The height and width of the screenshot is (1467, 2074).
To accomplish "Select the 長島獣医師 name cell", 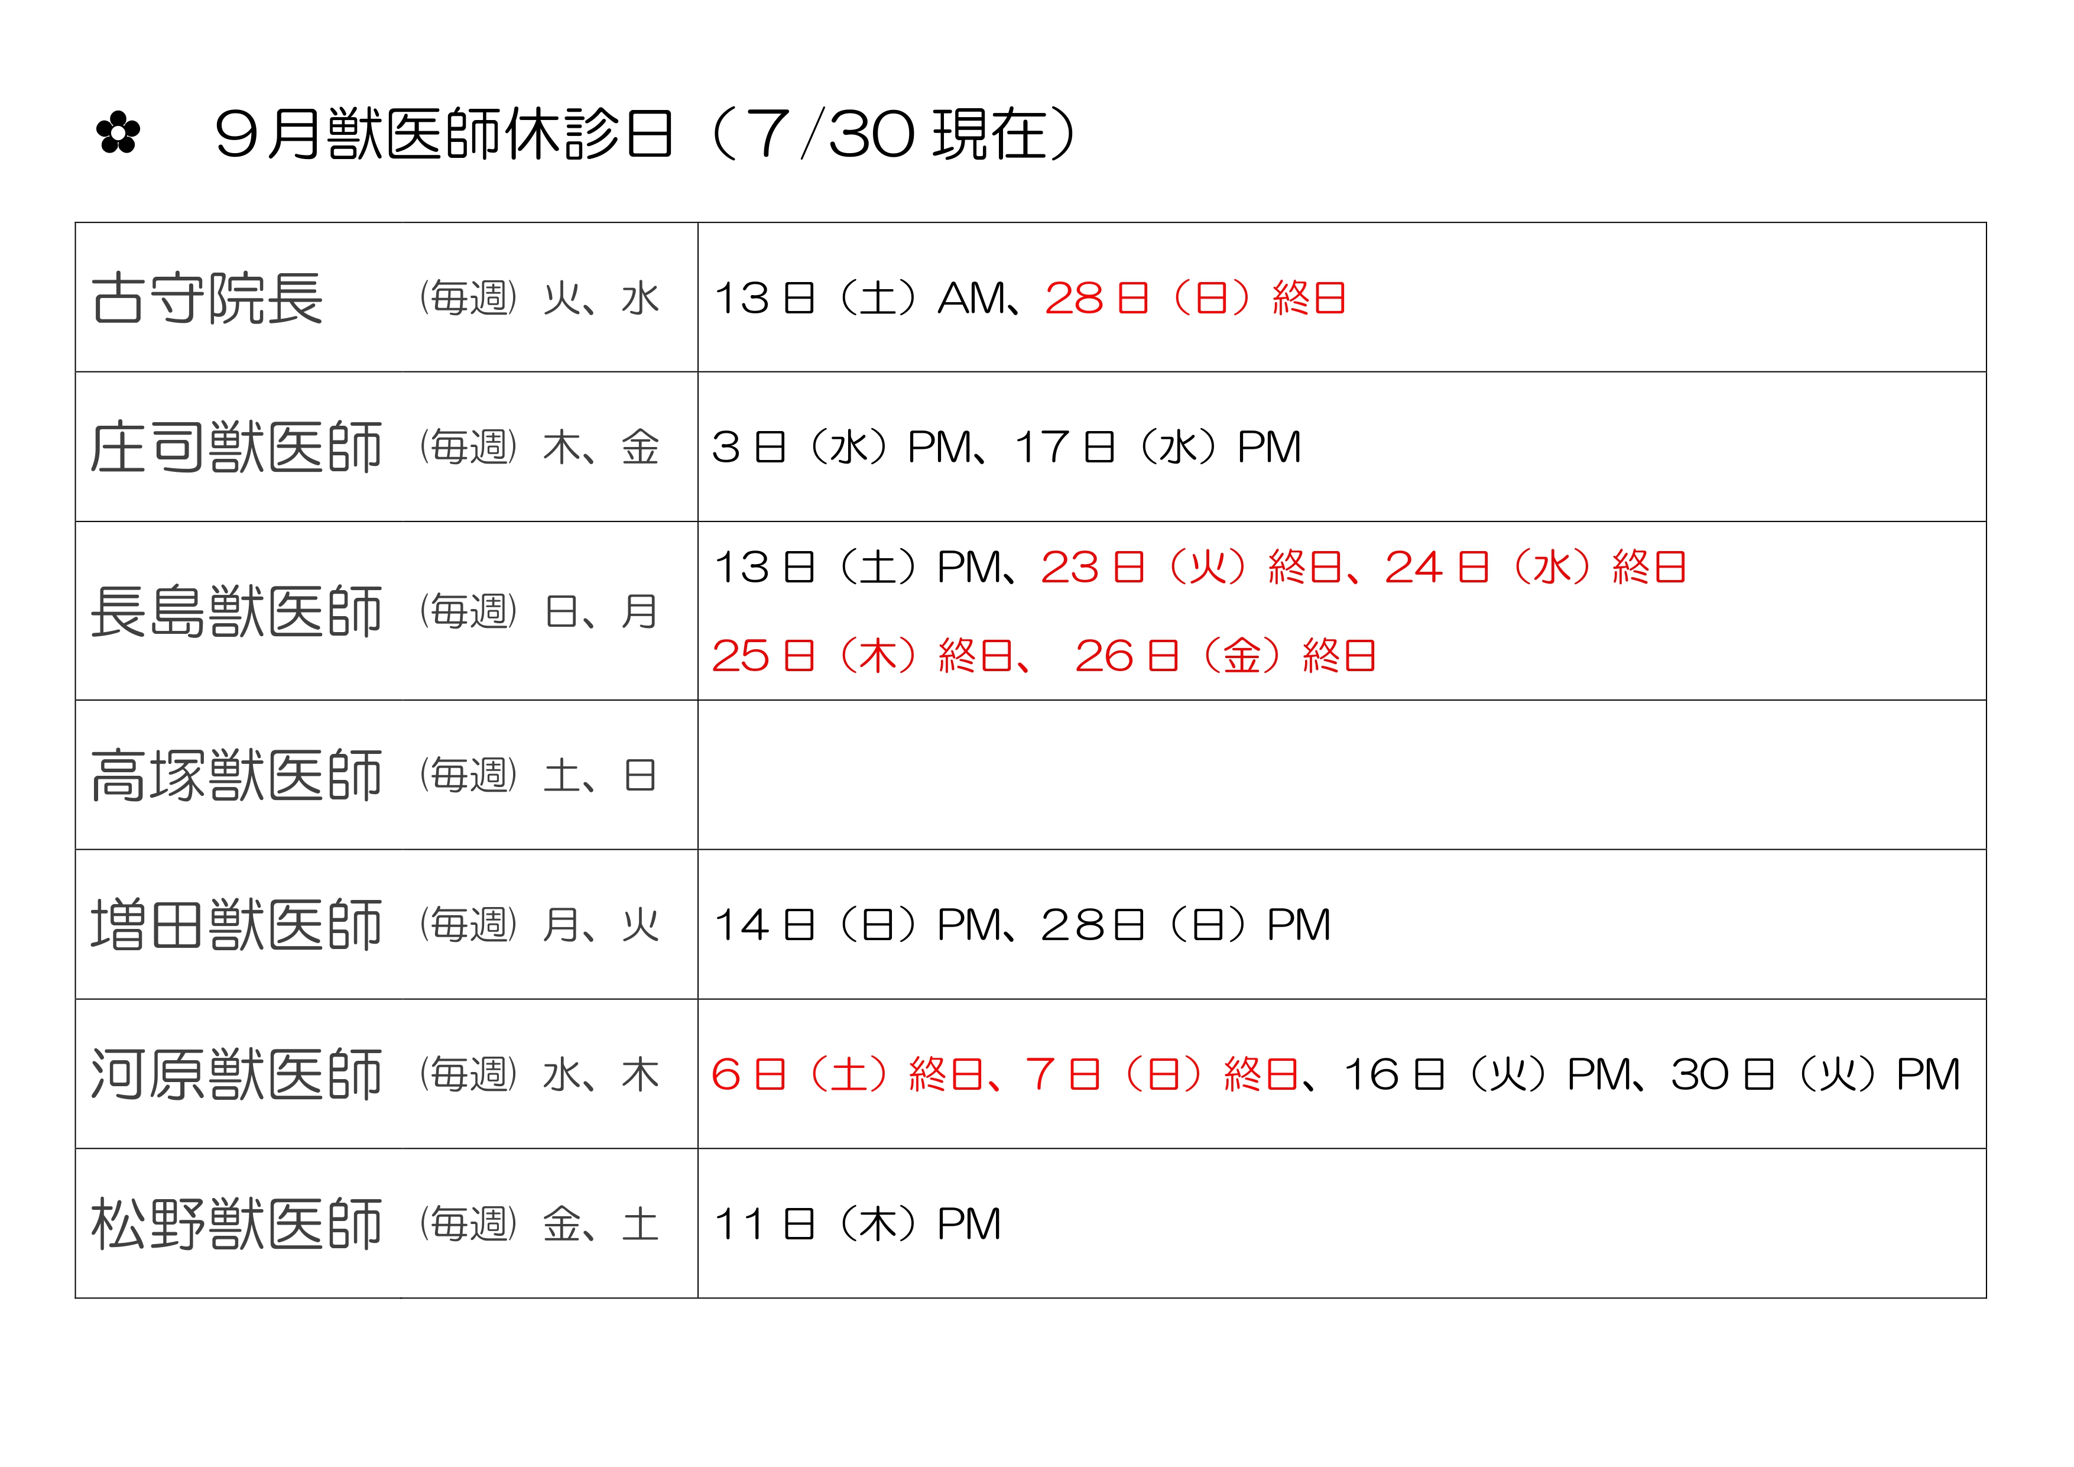I will click(x=387, y=611).
